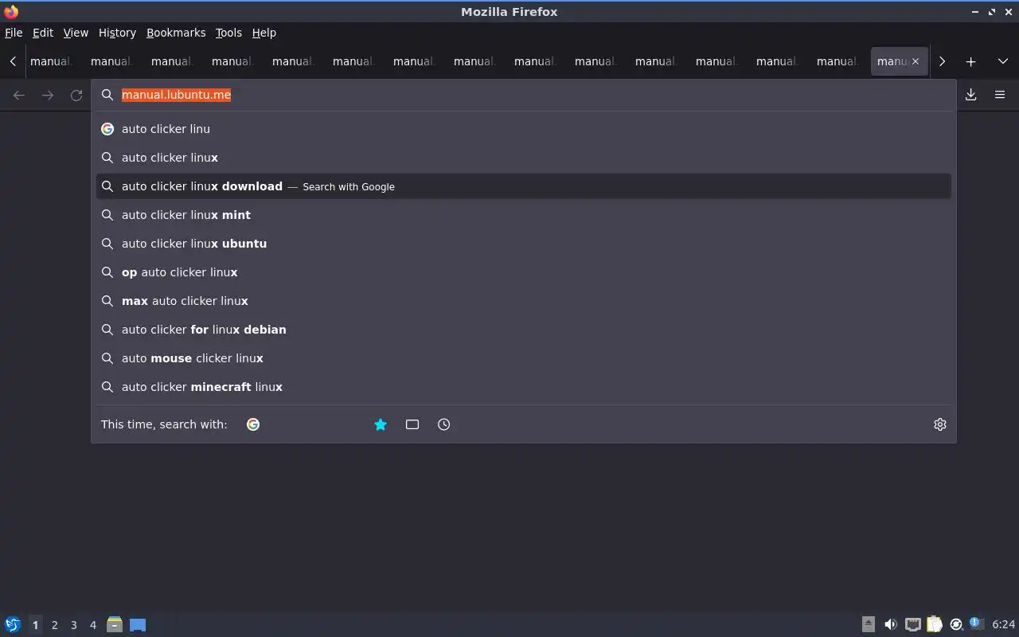Open the Downloads panel

[971, 95]
